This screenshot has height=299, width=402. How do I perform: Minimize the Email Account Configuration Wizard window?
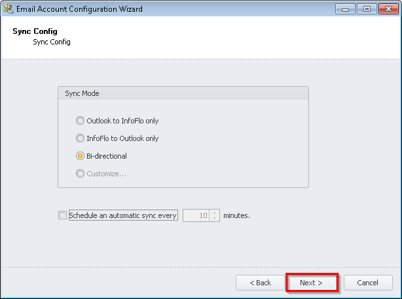(346, 9)
